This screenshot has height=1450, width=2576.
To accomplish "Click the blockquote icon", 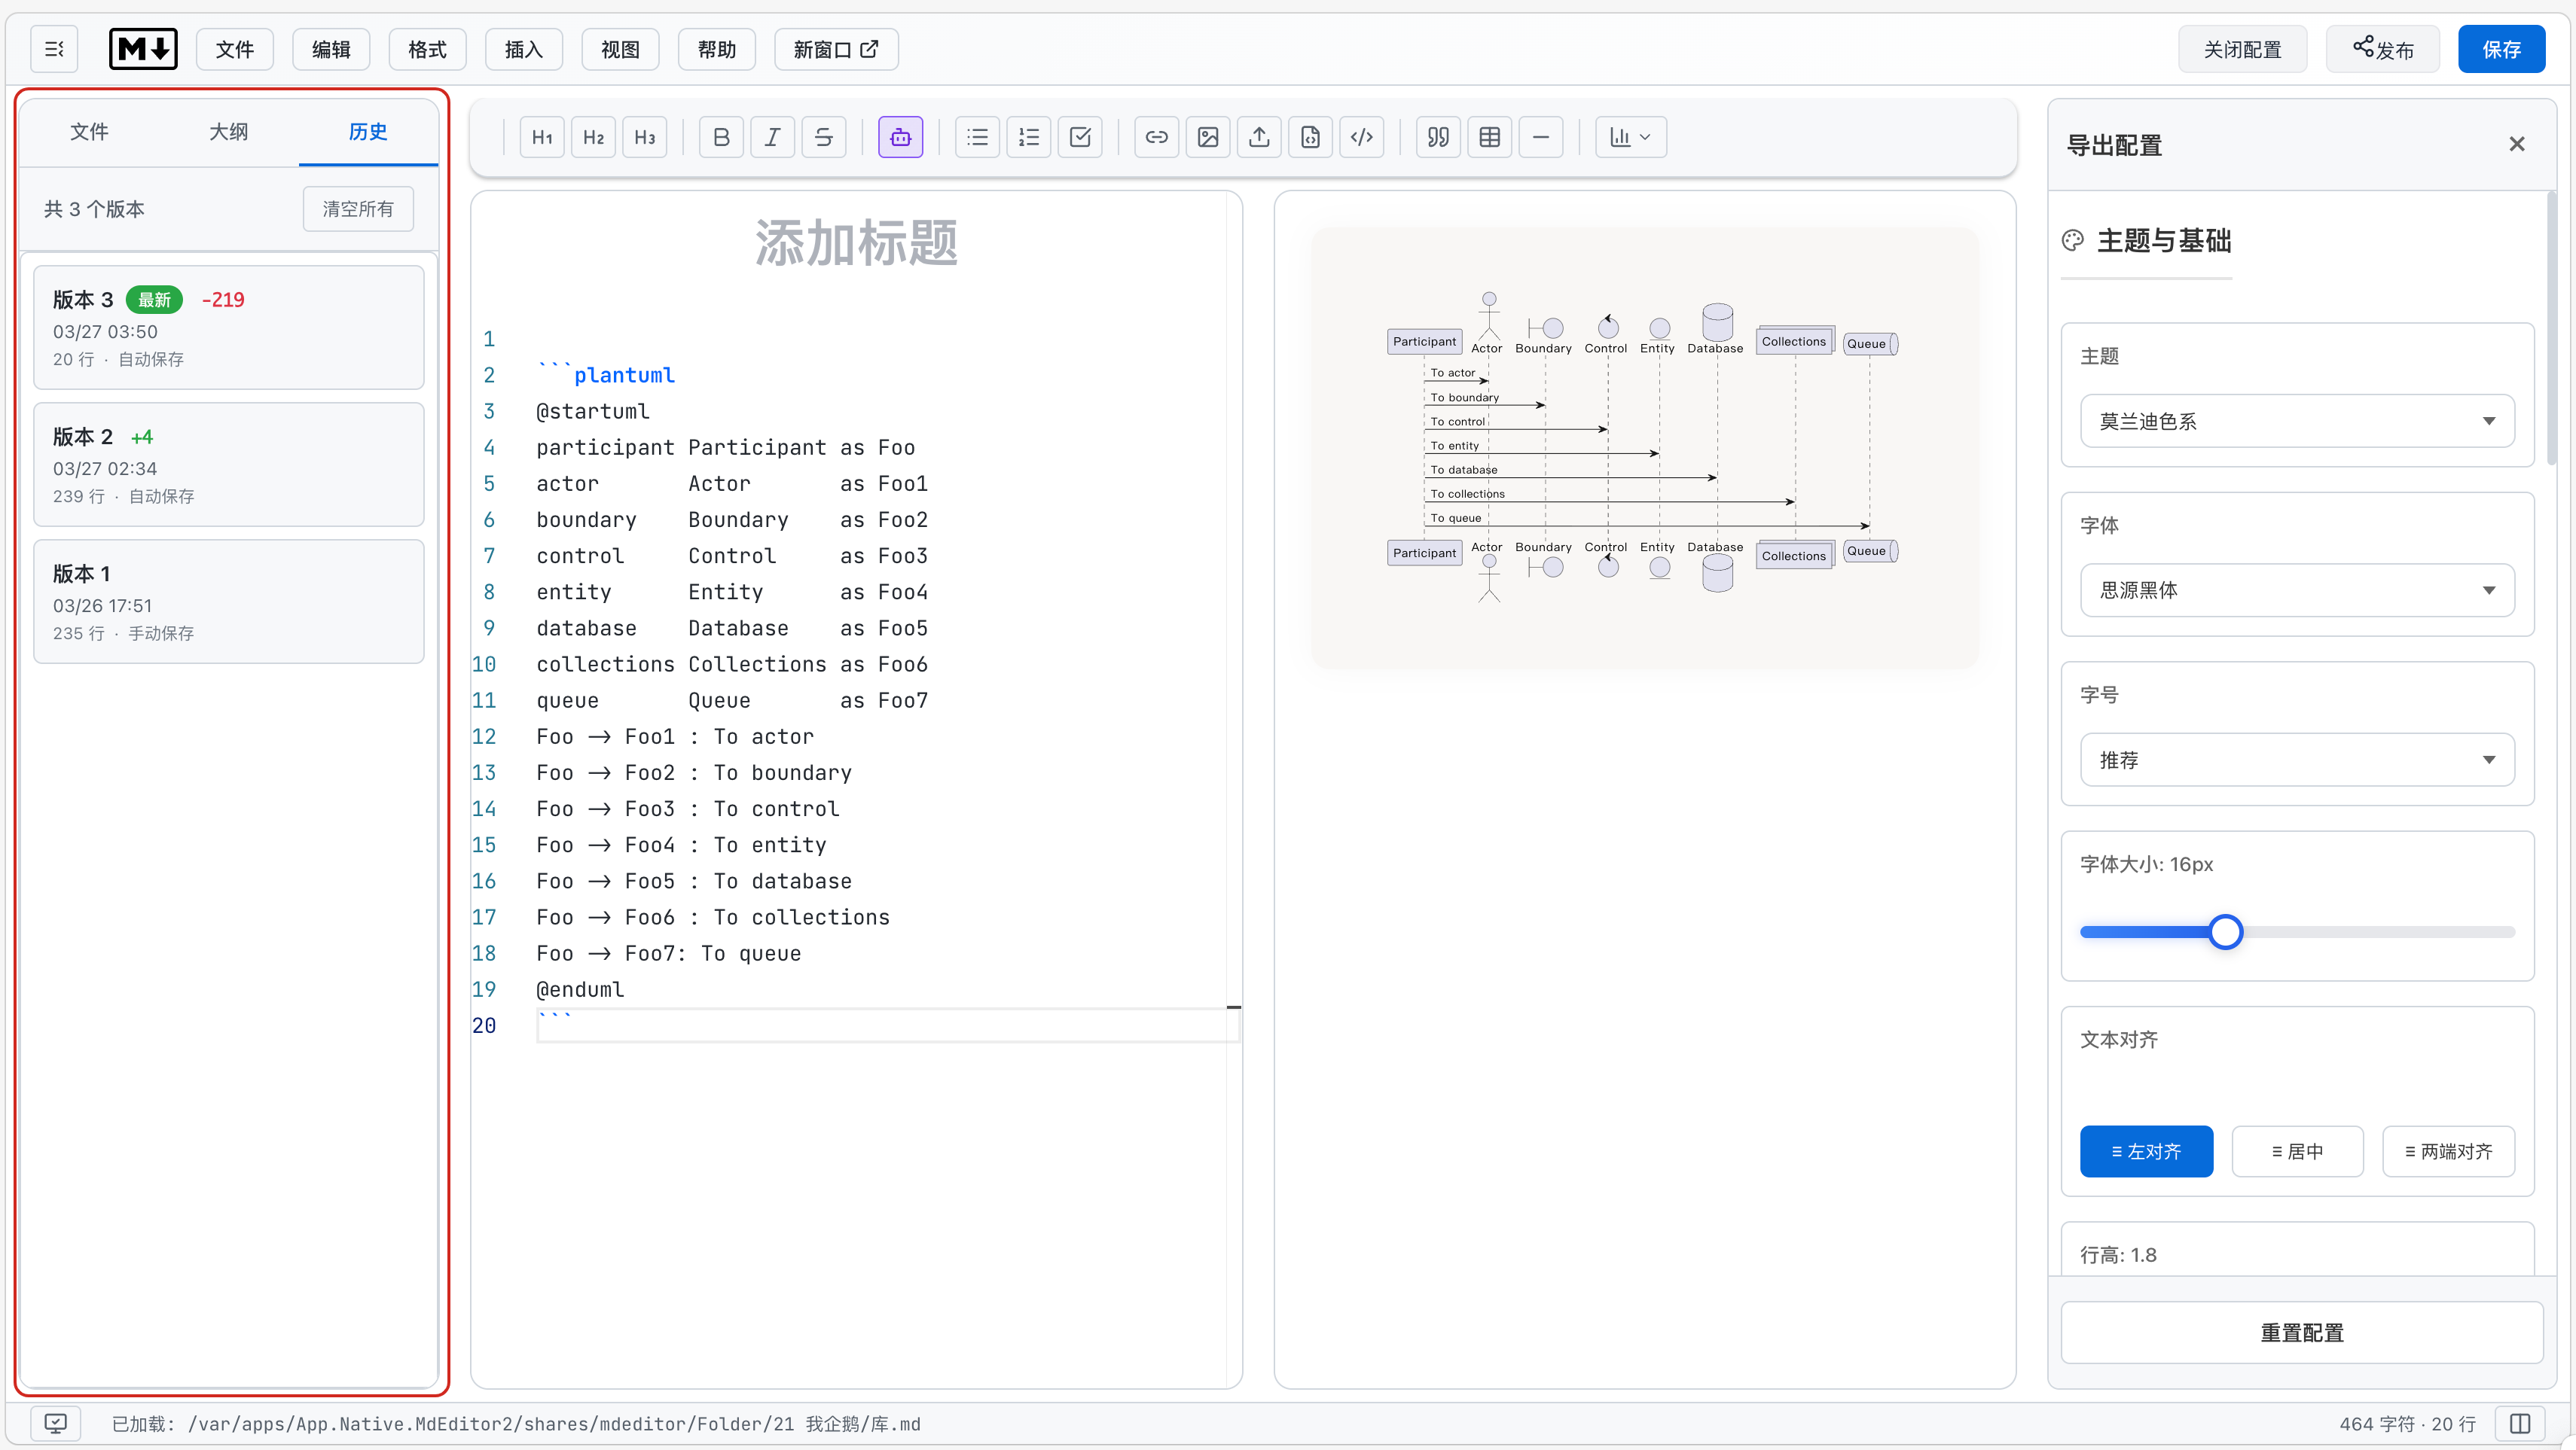I will pos(1438,137).
